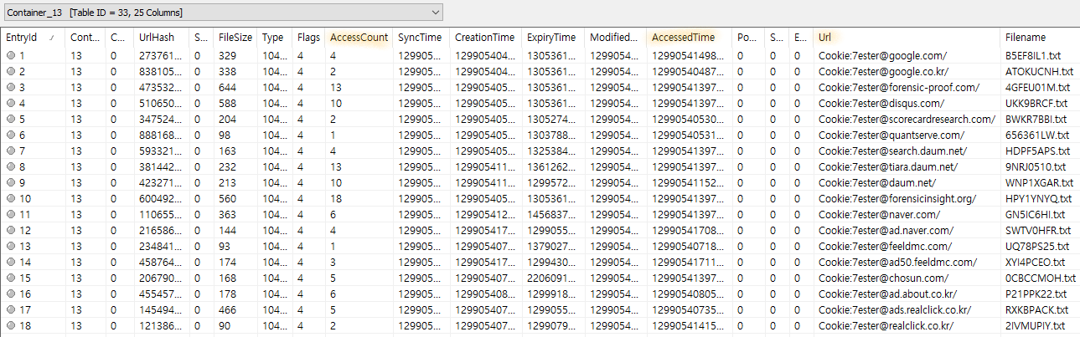The height and width of the screenshot is (337, 1080).
Task: Select the row icon for entry 8
Action: (10, 166)
